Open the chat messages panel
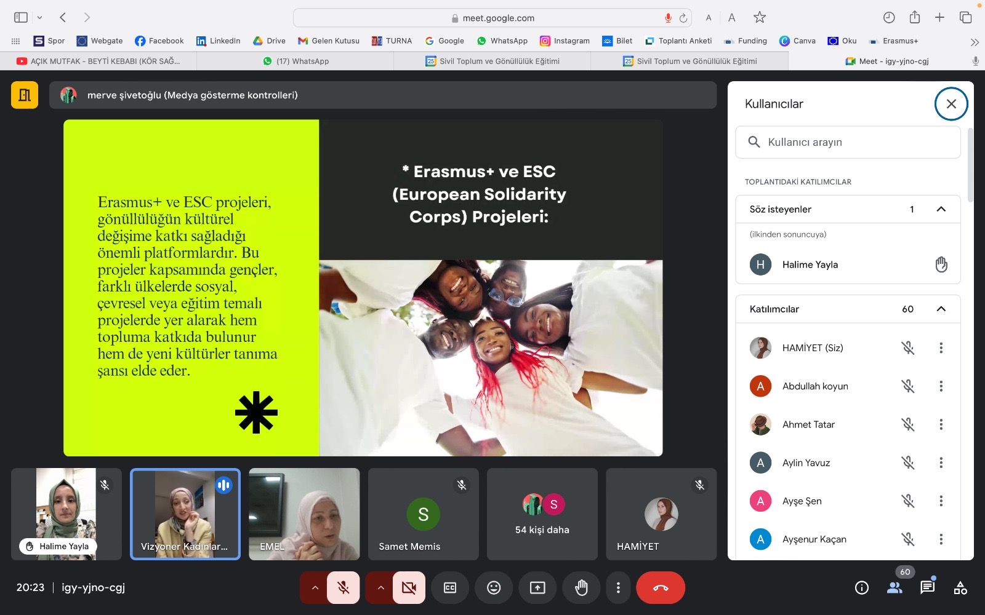The width and height of the screenshot is (985, 615). tap(927, 588)
